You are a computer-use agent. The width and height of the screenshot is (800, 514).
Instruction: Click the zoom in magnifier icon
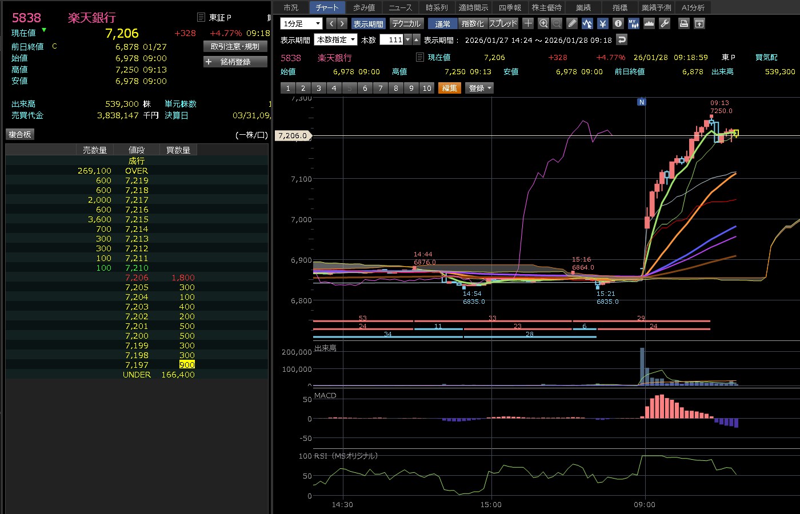[x=543, y=23]
